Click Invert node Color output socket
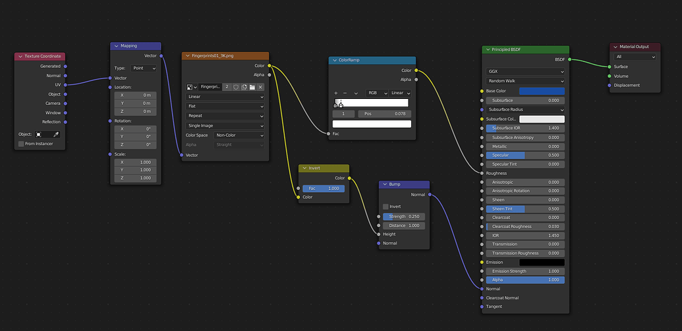682x331 pixels. tap(349, 178)
